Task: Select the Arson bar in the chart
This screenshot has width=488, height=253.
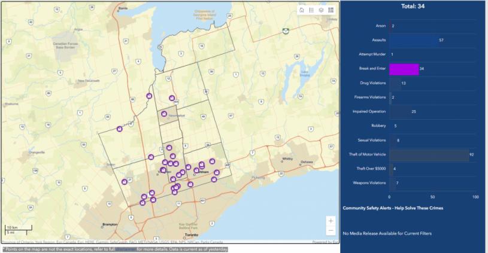Action: point(390,26)
